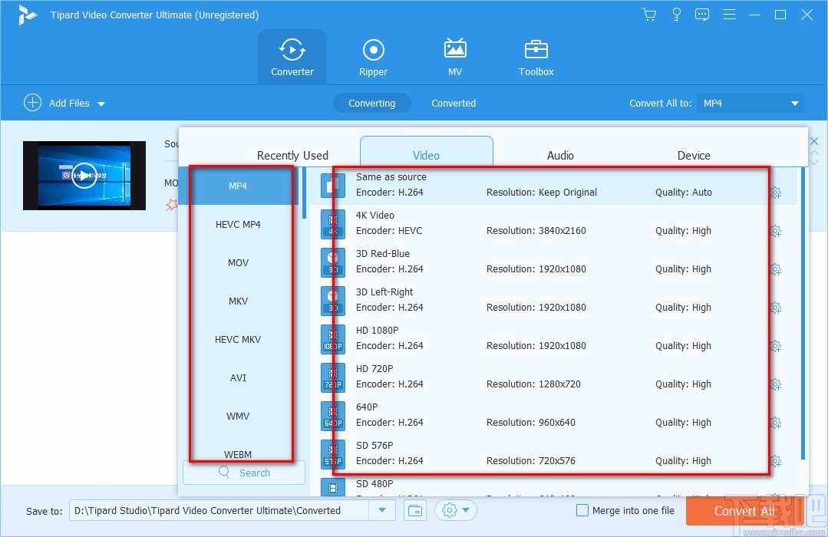Expand the Convert All to MP4 dropdown
The height and width of the screenshot is (537, 828).
[x=794, y=104]
